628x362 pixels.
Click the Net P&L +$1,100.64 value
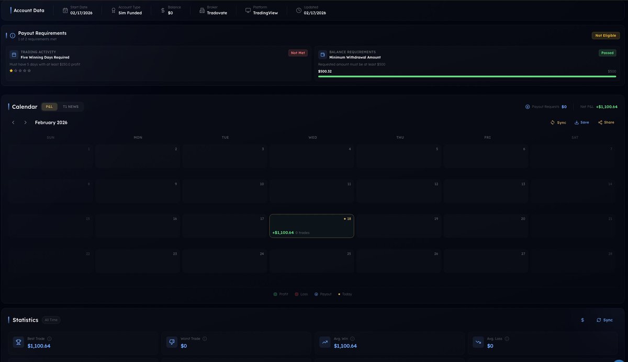click(607, 107)
